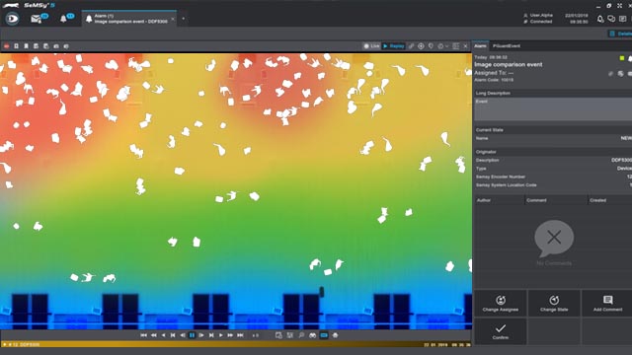Toggle the Details panel button

coord(621,34)
